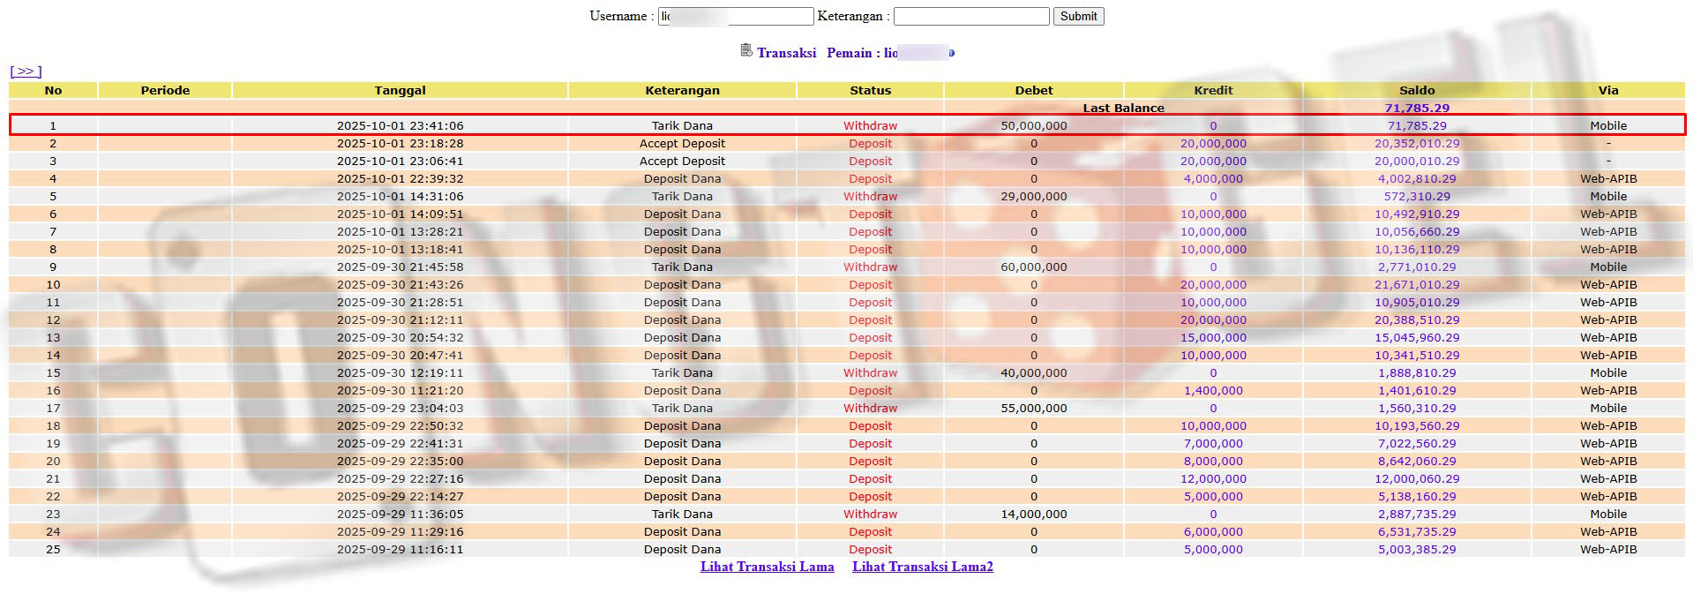Open the Lihat Transaksi Lama link

pyautogui.click(x=767, y=567)
